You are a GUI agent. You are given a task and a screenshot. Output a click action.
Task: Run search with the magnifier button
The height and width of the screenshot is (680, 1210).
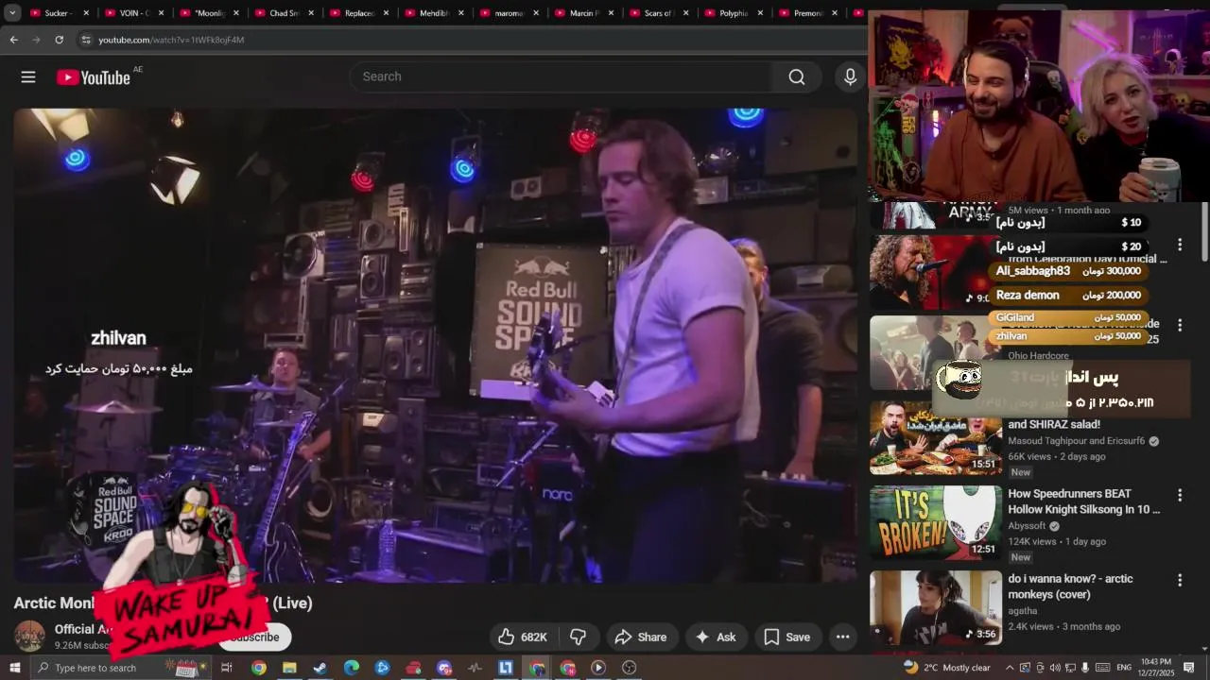(797, 76)
